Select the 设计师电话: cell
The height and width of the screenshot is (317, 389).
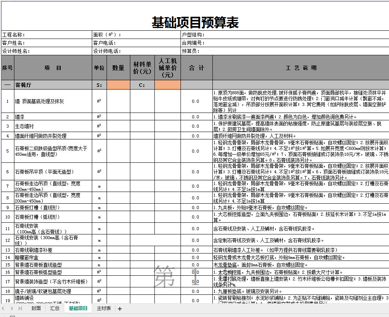click(137, 51)
